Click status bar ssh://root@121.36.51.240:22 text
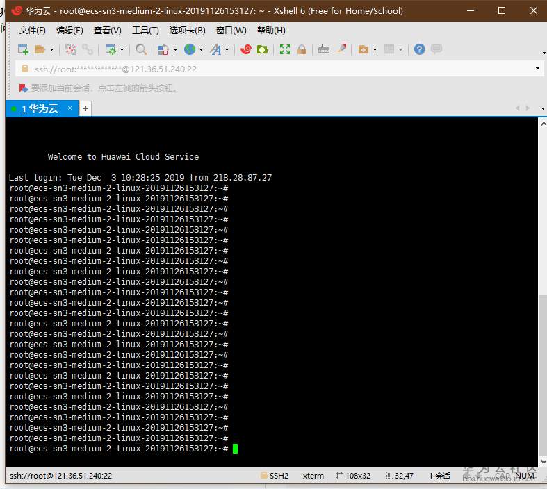 click(x=60, y=476)
